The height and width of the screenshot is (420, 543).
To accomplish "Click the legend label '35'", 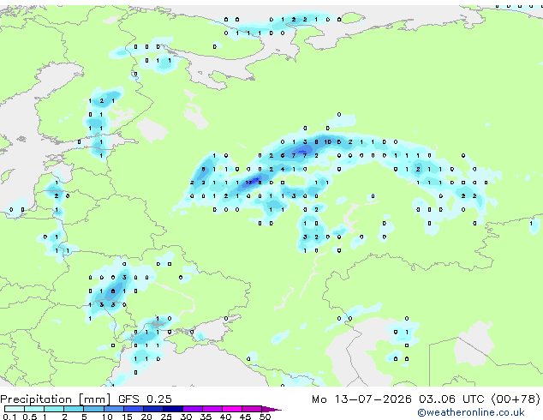I will pos(206,417).
